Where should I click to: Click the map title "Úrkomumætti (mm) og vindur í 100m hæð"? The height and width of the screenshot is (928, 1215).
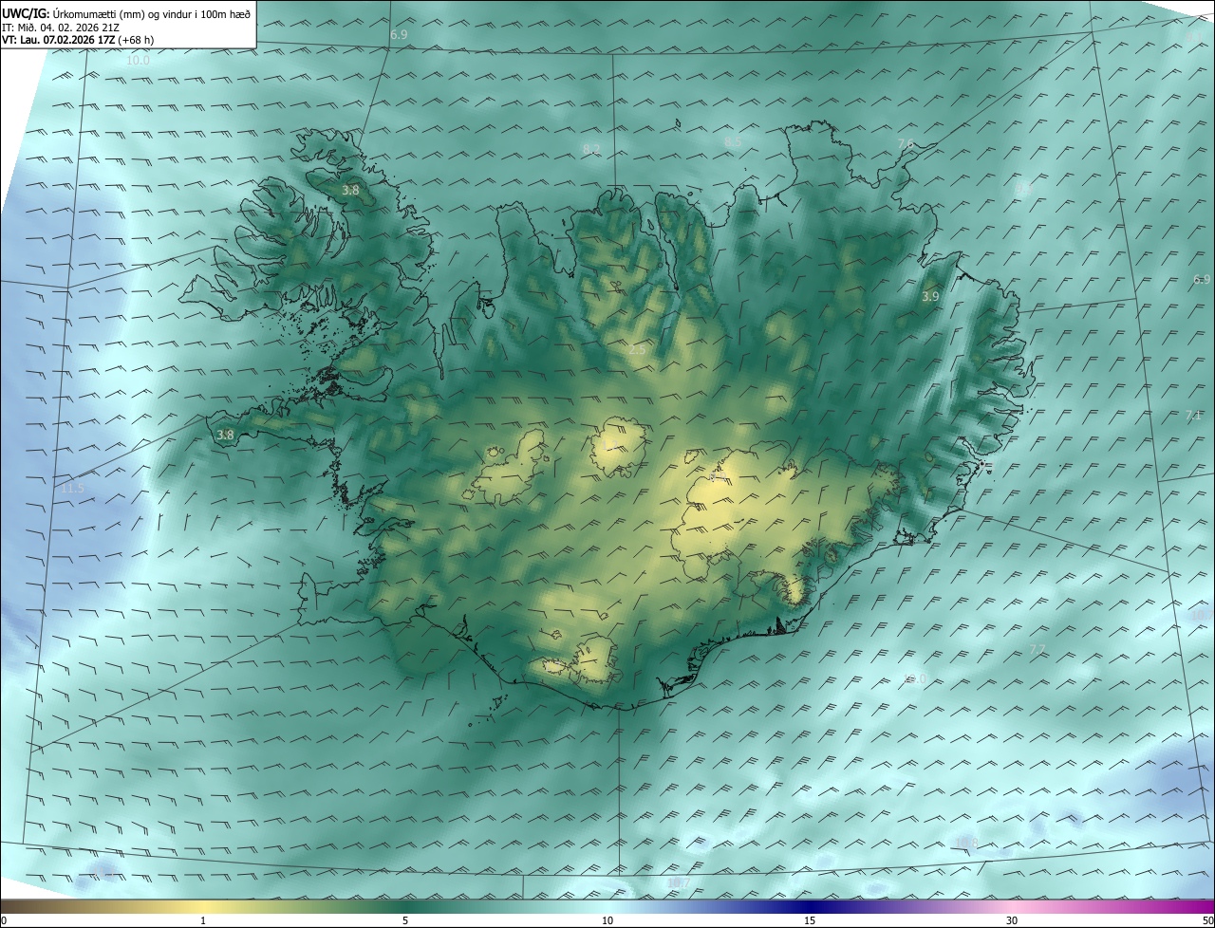[x=151, y=13]
